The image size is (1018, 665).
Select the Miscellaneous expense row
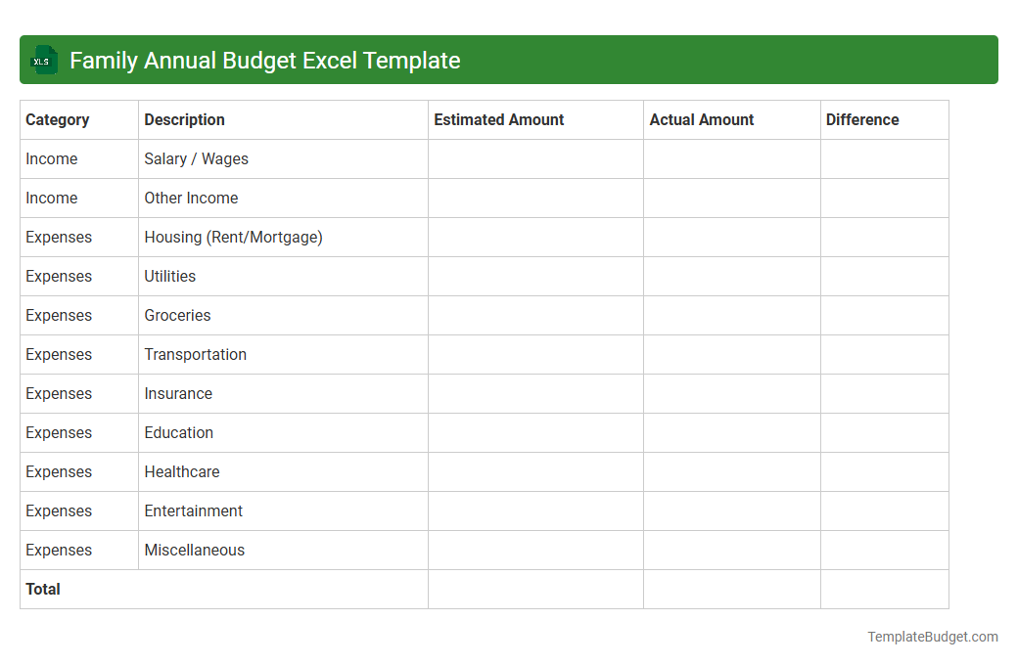coord(194,550)
